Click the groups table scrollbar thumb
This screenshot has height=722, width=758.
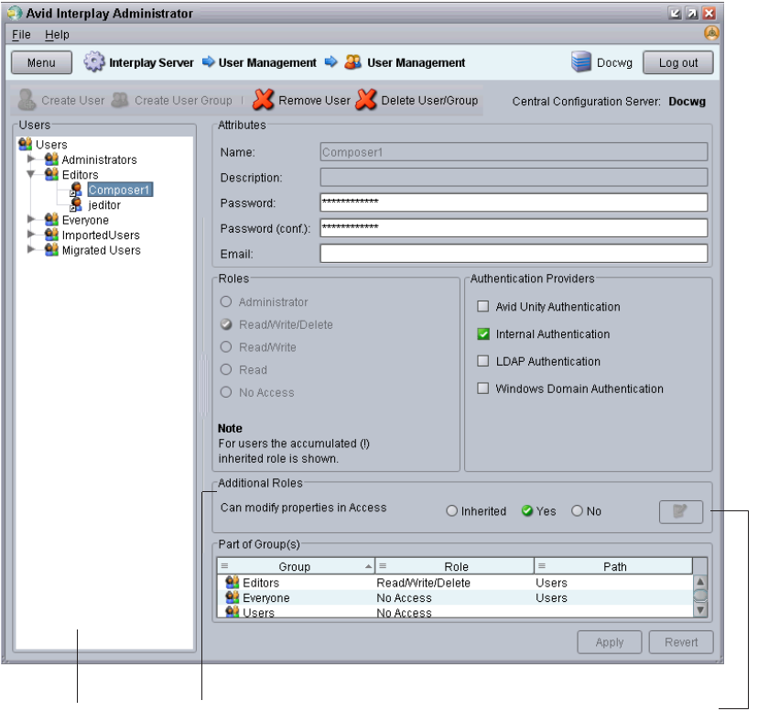(700, 595)
